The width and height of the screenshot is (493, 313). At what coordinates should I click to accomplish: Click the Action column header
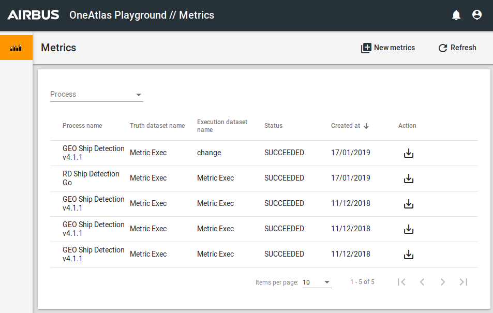click(x=407, y=126)
